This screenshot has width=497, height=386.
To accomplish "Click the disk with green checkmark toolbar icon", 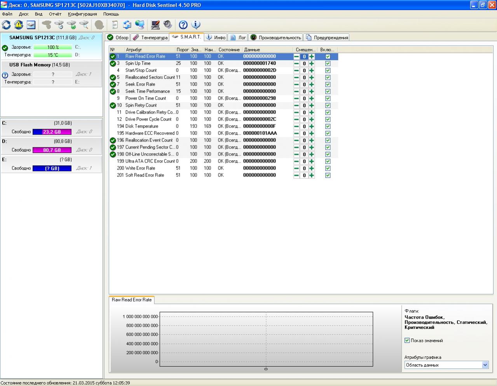I will [71, 25].
